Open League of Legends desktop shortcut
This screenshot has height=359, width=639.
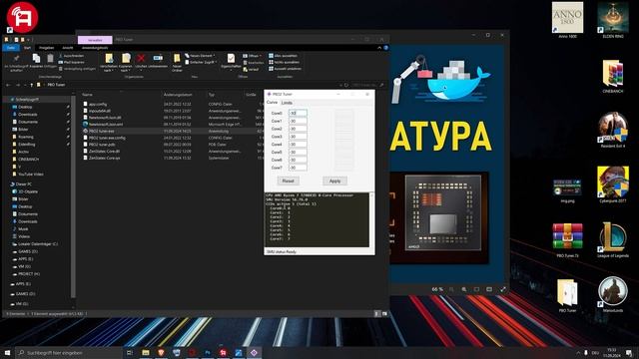tap(613, 239)
